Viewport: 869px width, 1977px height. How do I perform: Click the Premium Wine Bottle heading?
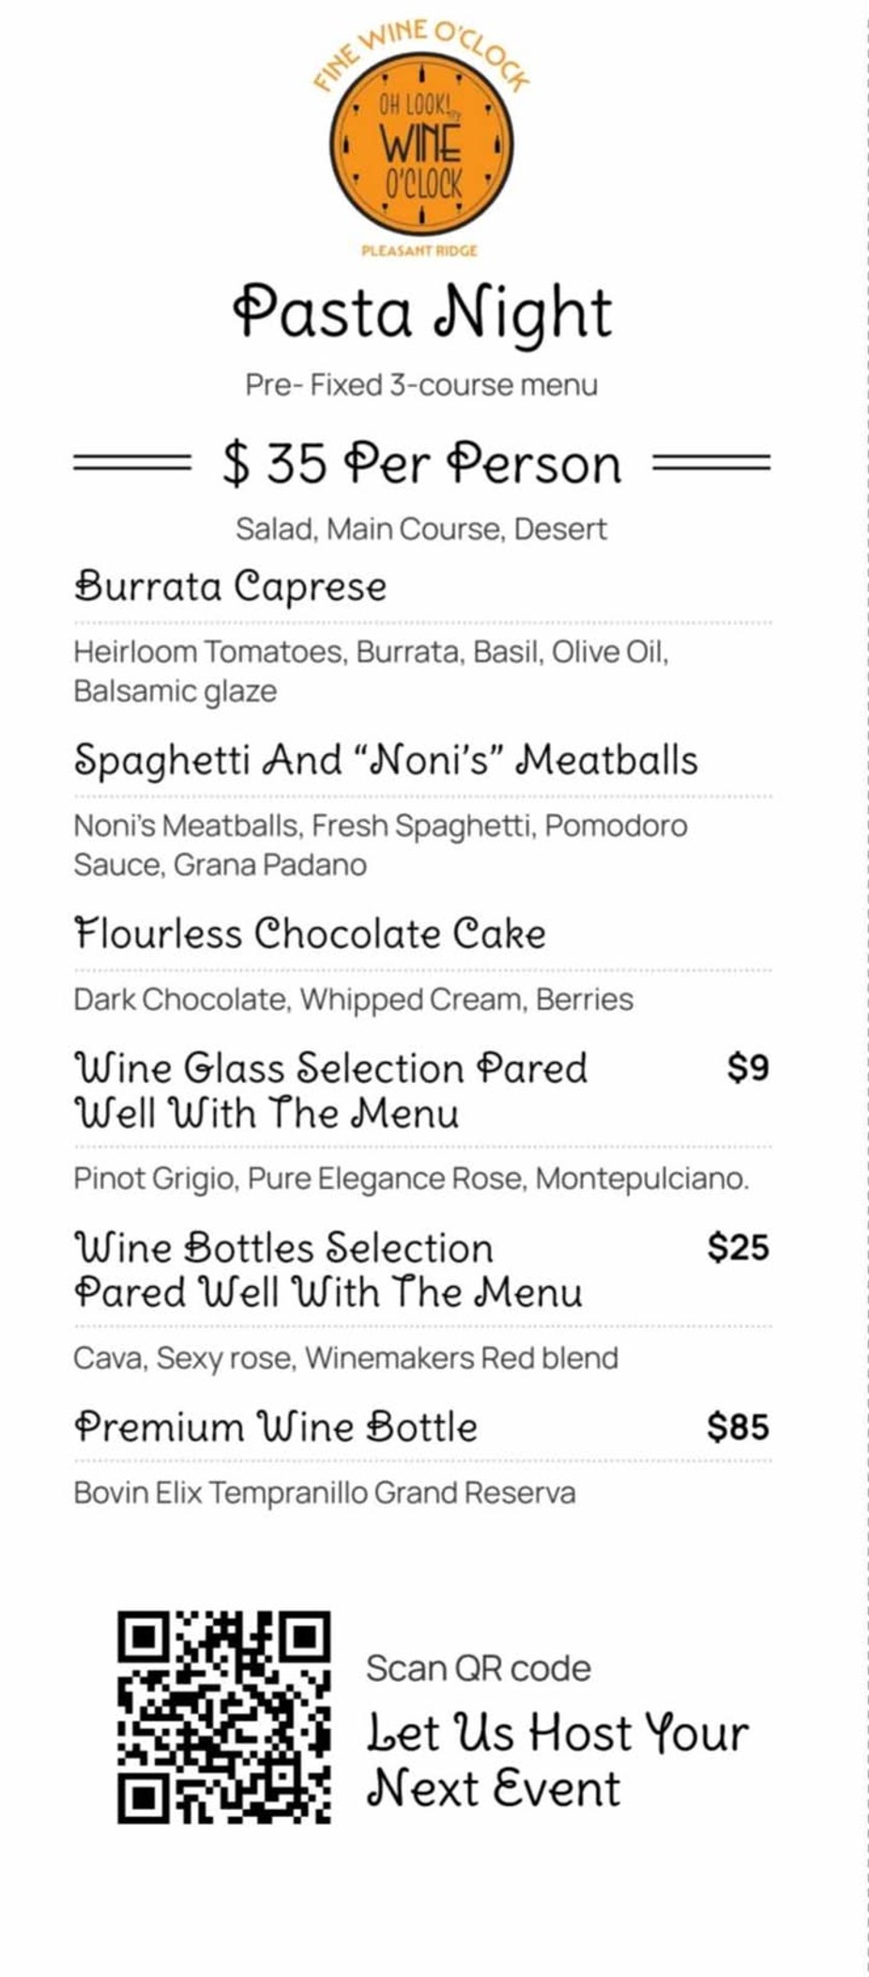[276, 1427]
